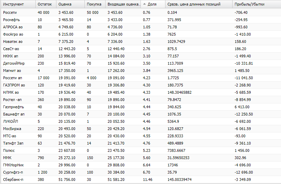
Task: Click НКНХ incoming valuation 14 084.00
Action: click(116, 56)
